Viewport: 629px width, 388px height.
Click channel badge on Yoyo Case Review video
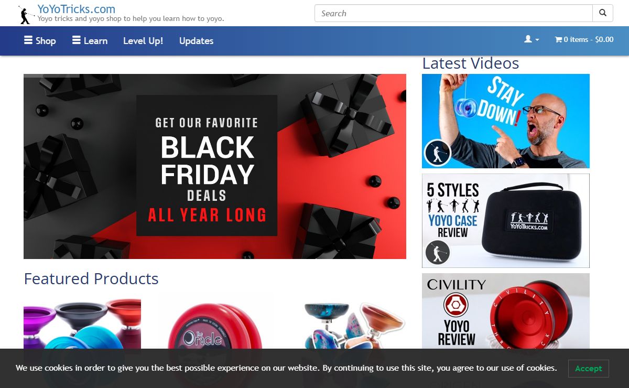[x=437, y=252]
